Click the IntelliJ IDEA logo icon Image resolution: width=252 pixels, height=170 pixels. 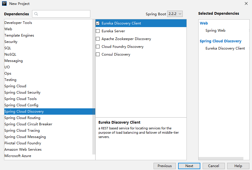point(4,3)
